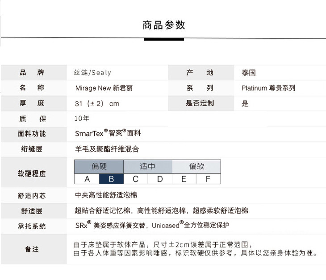The image size is (326, 280).
Task: Click the 偏软 firmness header
Action: coord(196,167)
